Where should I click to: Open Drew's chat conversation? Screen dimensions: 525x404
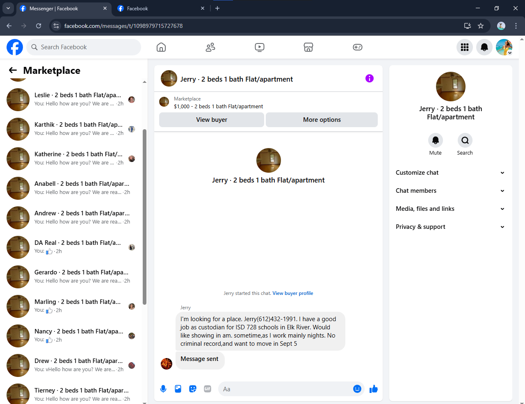pyautogui.click(x=71, y=365)
